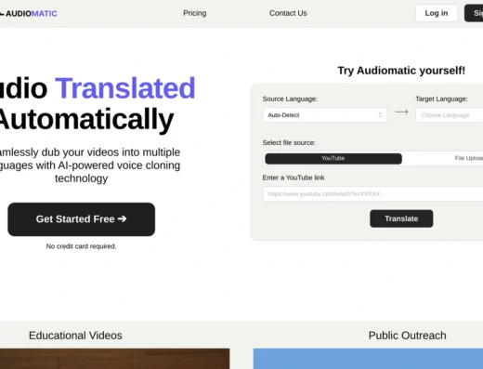Open the Pricing page
The width and height of the screenshot is (483, 369).
coord(194,13)
